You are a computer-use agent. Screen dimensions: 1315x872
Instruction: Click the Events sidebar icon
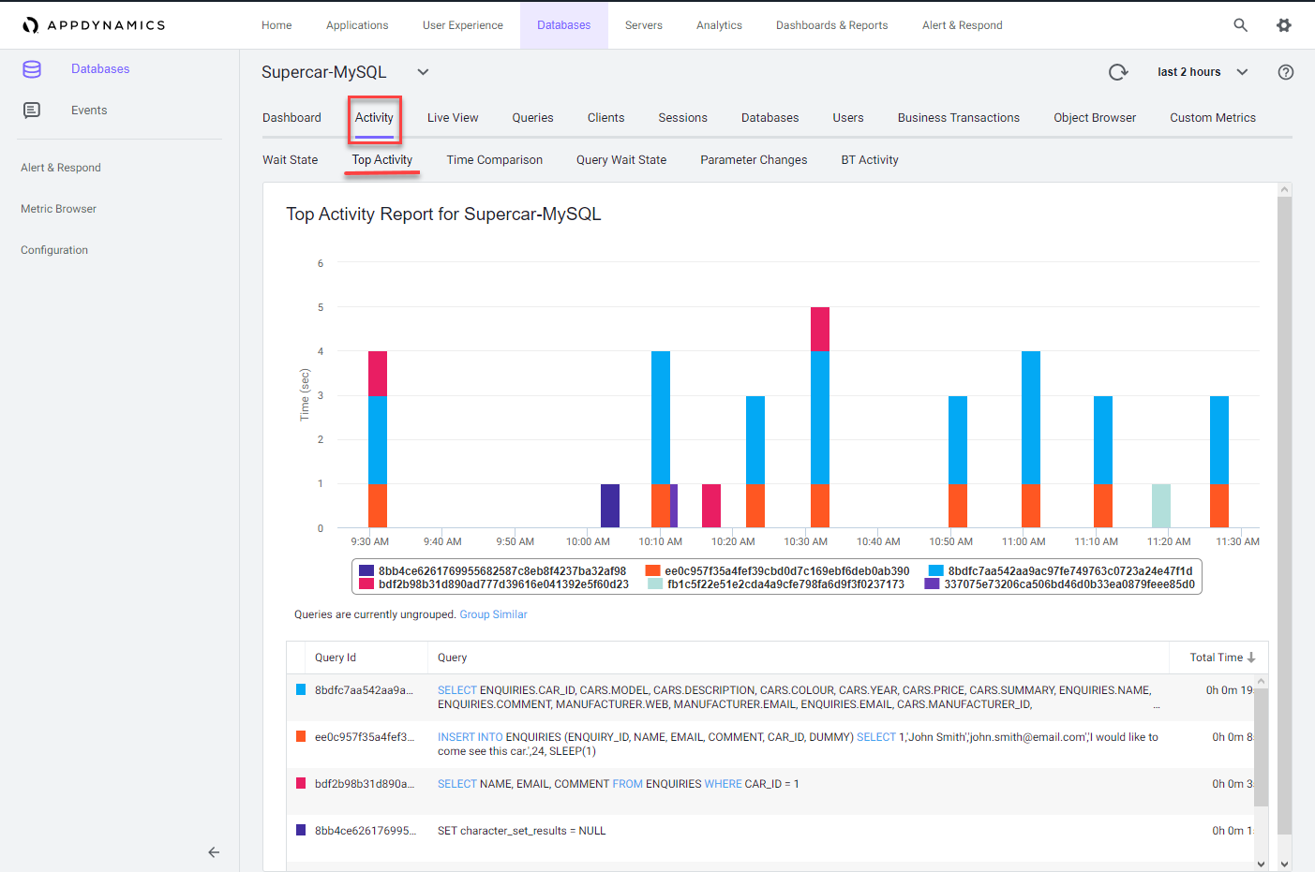(32, 111)
